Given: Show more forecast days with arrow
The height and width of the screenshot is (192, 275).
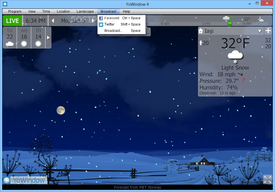Looking at the screenshot, I should click(x=48, y=38).
